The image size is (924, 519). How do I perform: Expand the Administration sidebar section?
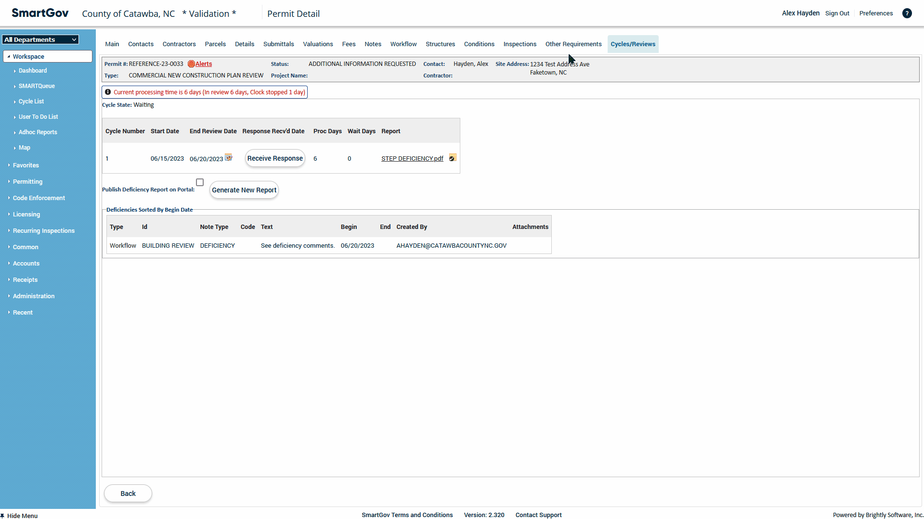34,296
